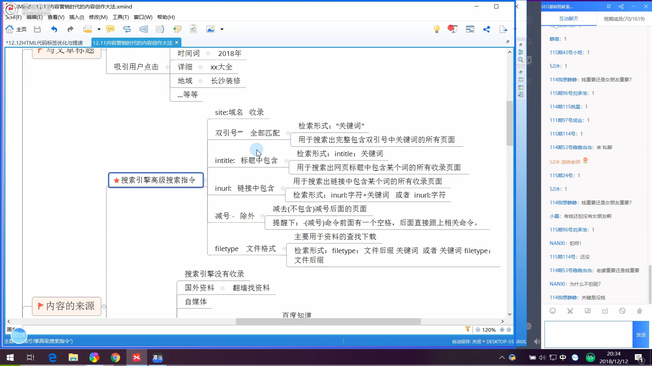This screenshot has height=366, width=652.
Task: Open emoji picker in chat window
Action: click(553, 311)
